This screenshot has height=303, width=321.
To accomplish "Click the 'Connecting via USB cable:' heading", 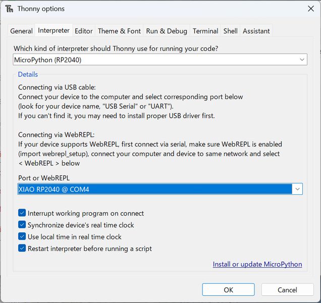I will click(57, 87).
